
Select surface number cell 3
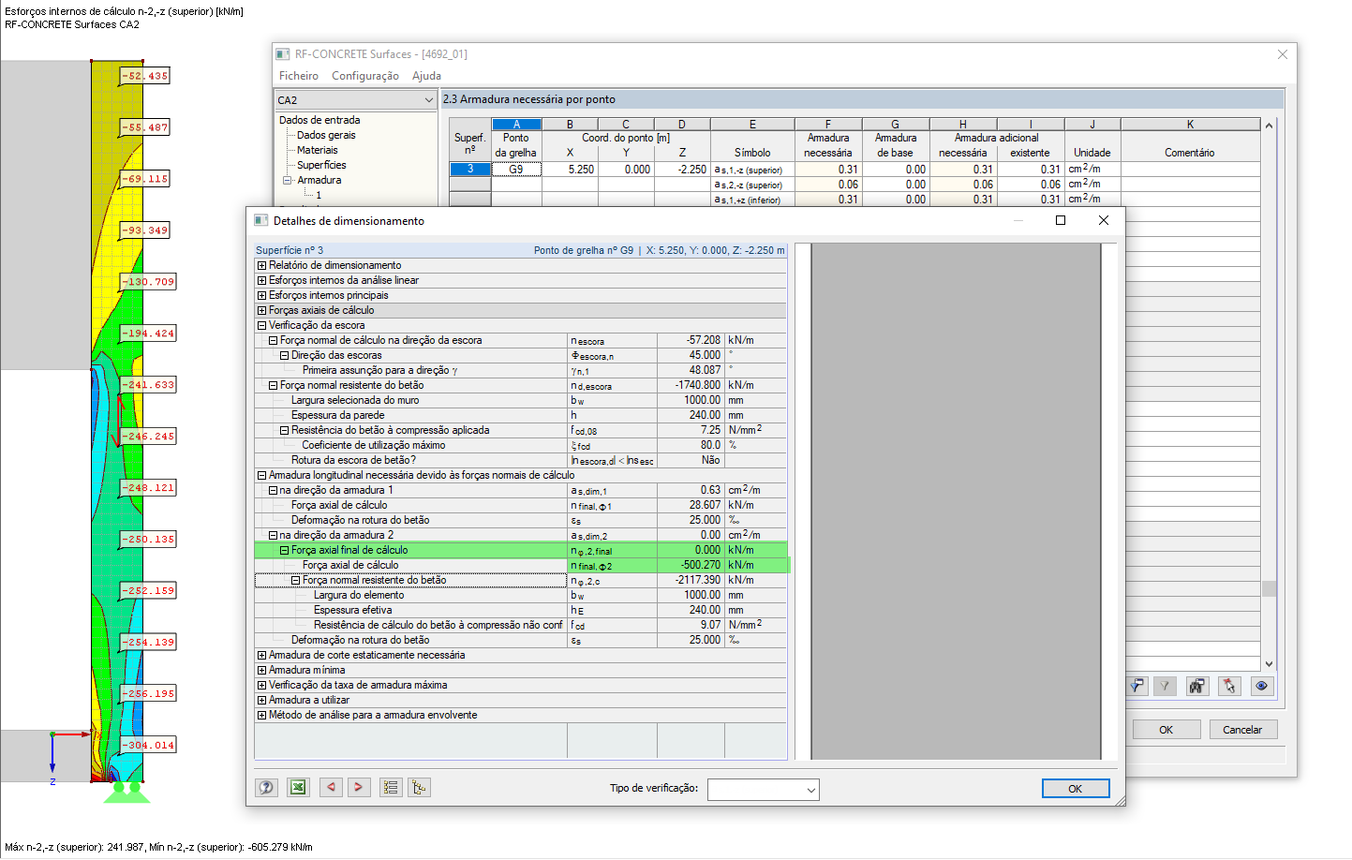pos(470,170)
